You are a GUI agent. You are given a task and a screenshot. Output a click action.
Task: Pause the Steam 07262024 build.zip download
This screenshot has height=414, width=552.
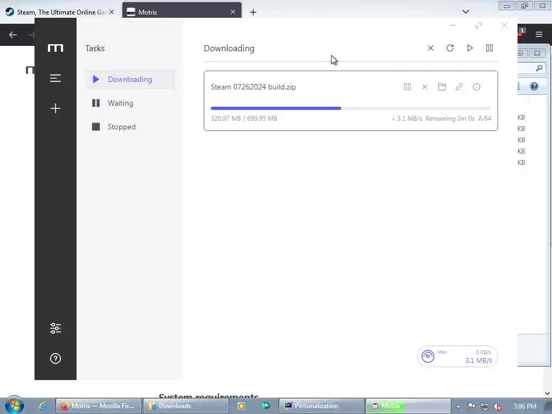[x=408, y=87]
